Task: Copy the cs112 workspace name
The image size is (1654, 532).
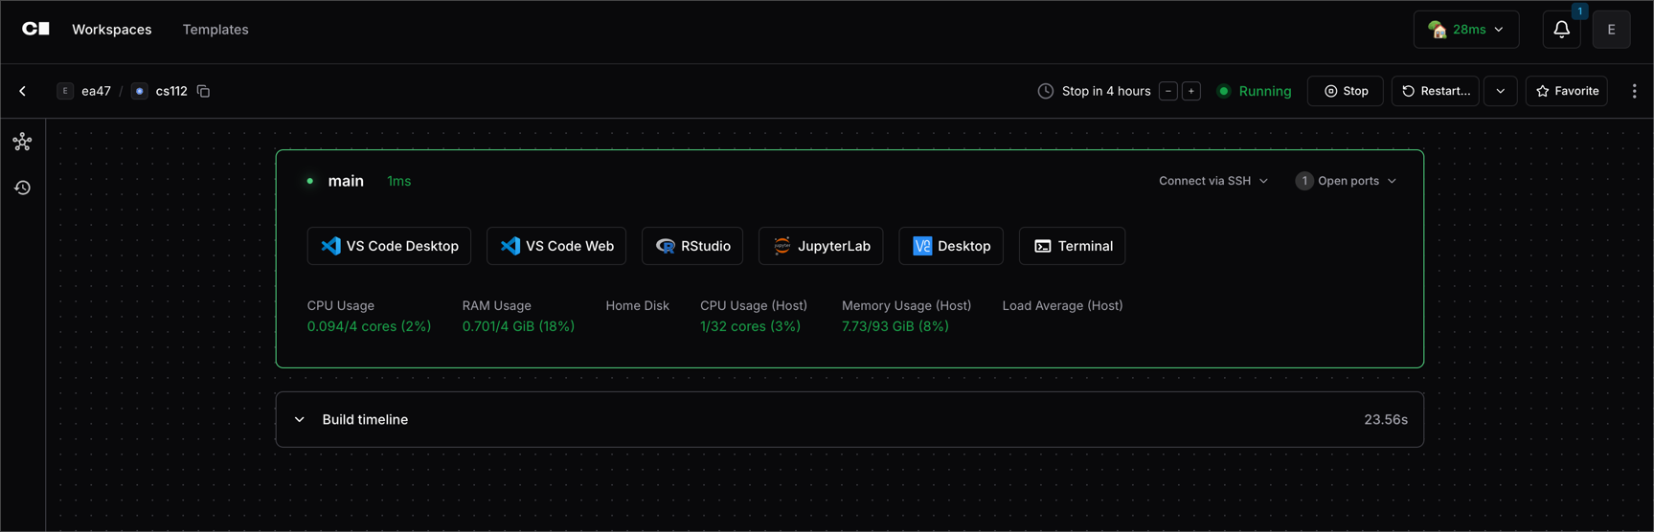Action: (x=203, y=91)
